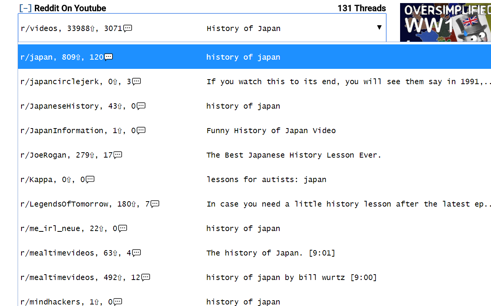The width and height of the screenshot is (491, 306).
Task: Collapse the Reddit On Youtube panel
Action: click(25, 8)
